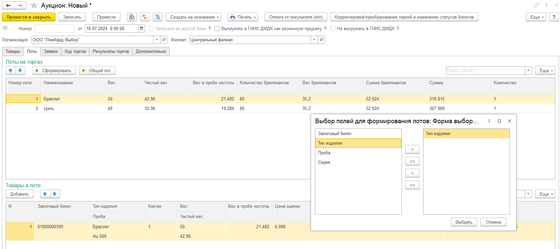Move item up in Товары в лоте
This screenshot has width=560, height=249.
(45, 194)
